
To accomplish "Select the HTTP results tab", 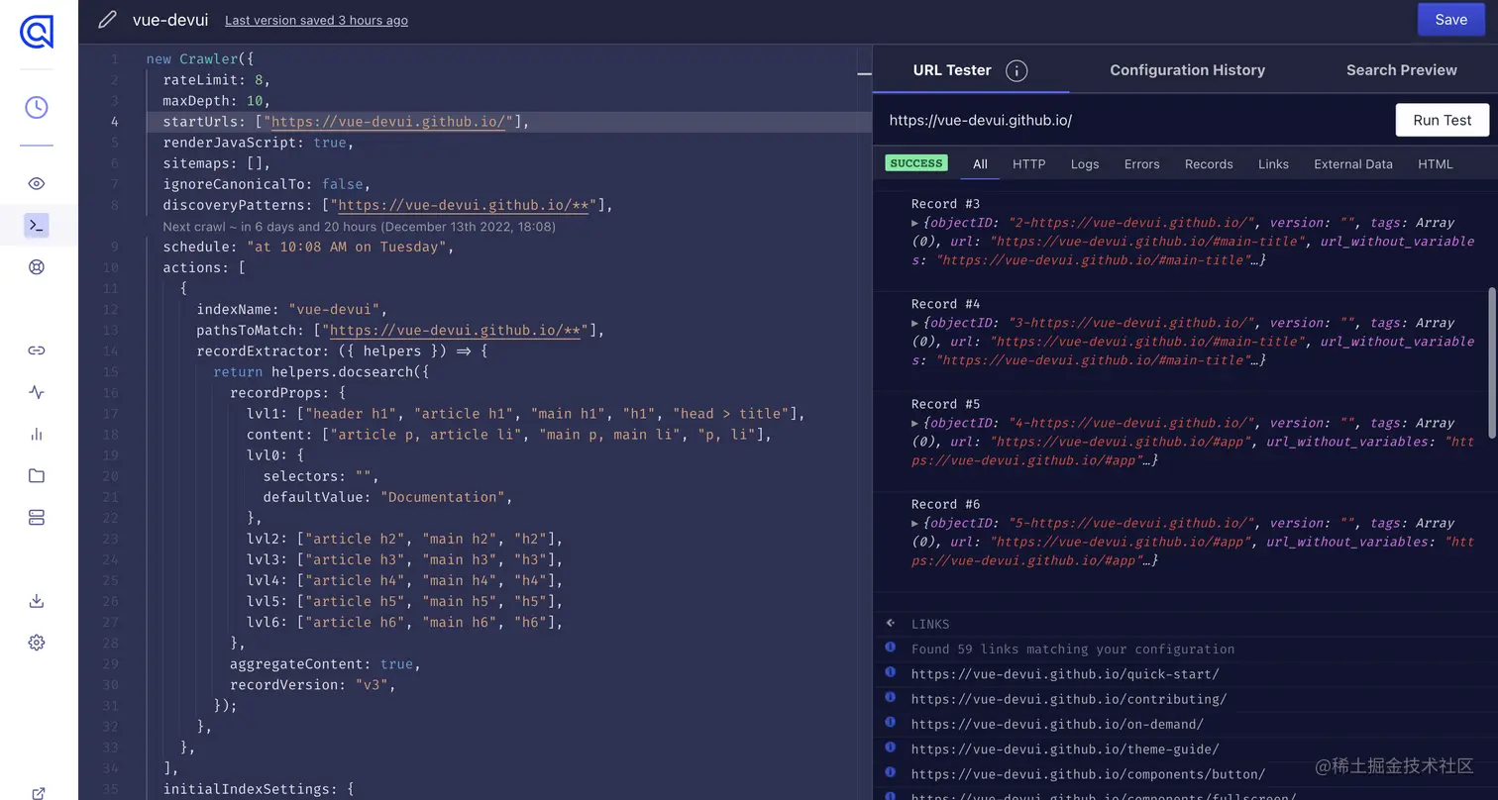I will (x=1028, y=163).
